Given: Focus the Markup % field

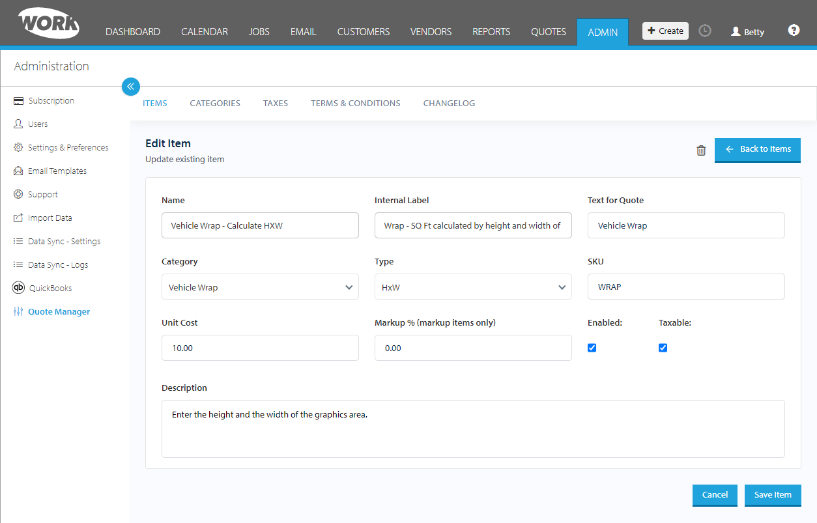Looking at the screenshot, I should pos(473,348).
